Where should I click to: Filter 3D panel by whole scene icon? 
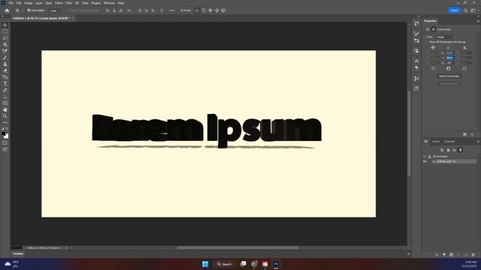[442, 150]
